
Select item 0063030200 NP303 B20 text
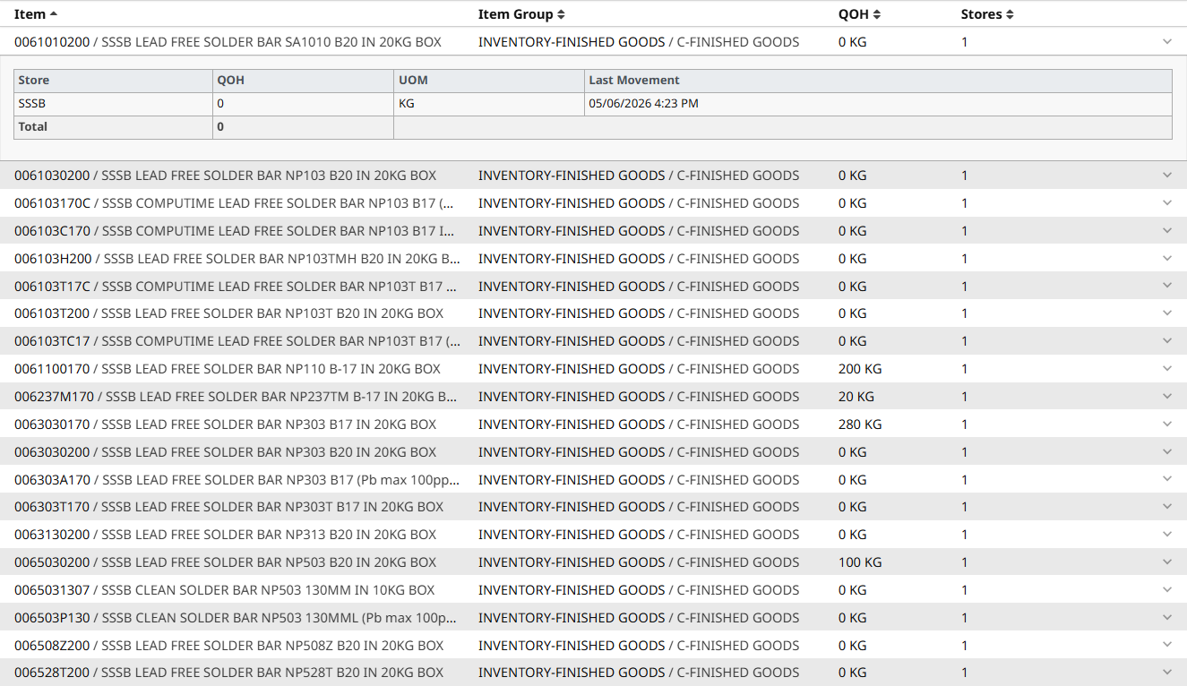pyautogui.click(x=226, y=452)
